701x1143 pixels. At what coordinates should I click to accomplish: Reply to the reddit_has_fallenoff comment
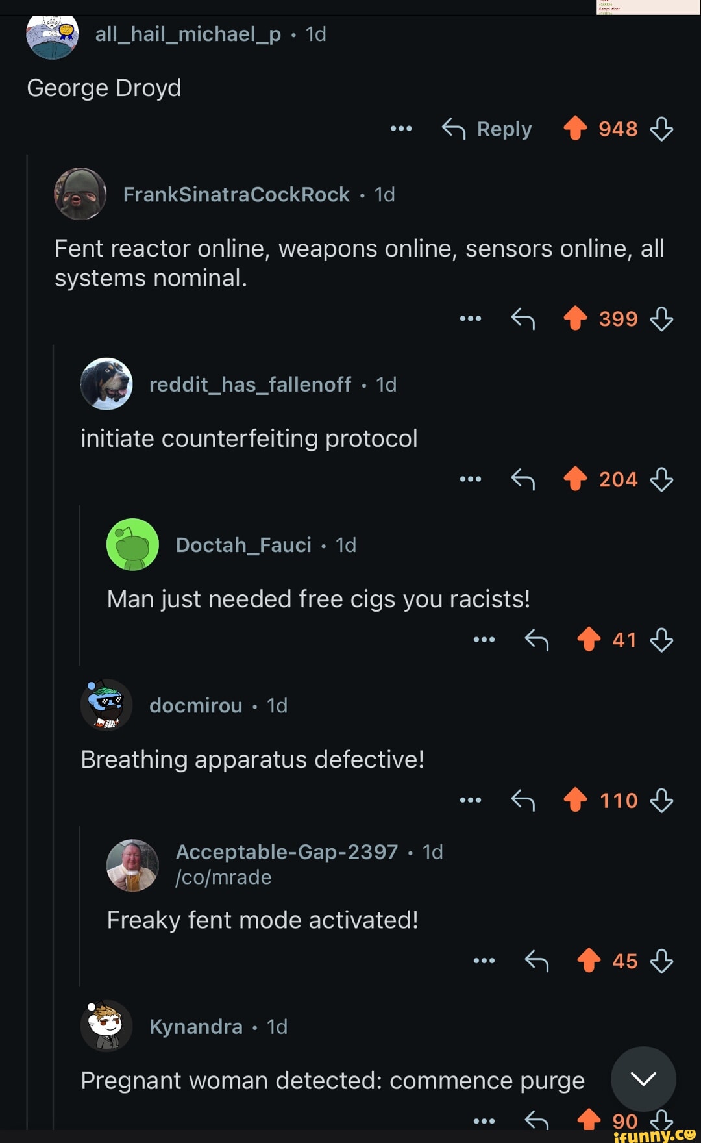coord(523,480)
